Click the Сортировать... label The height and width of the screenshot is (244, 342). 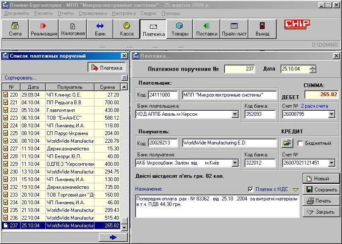(x=21, y=78)
